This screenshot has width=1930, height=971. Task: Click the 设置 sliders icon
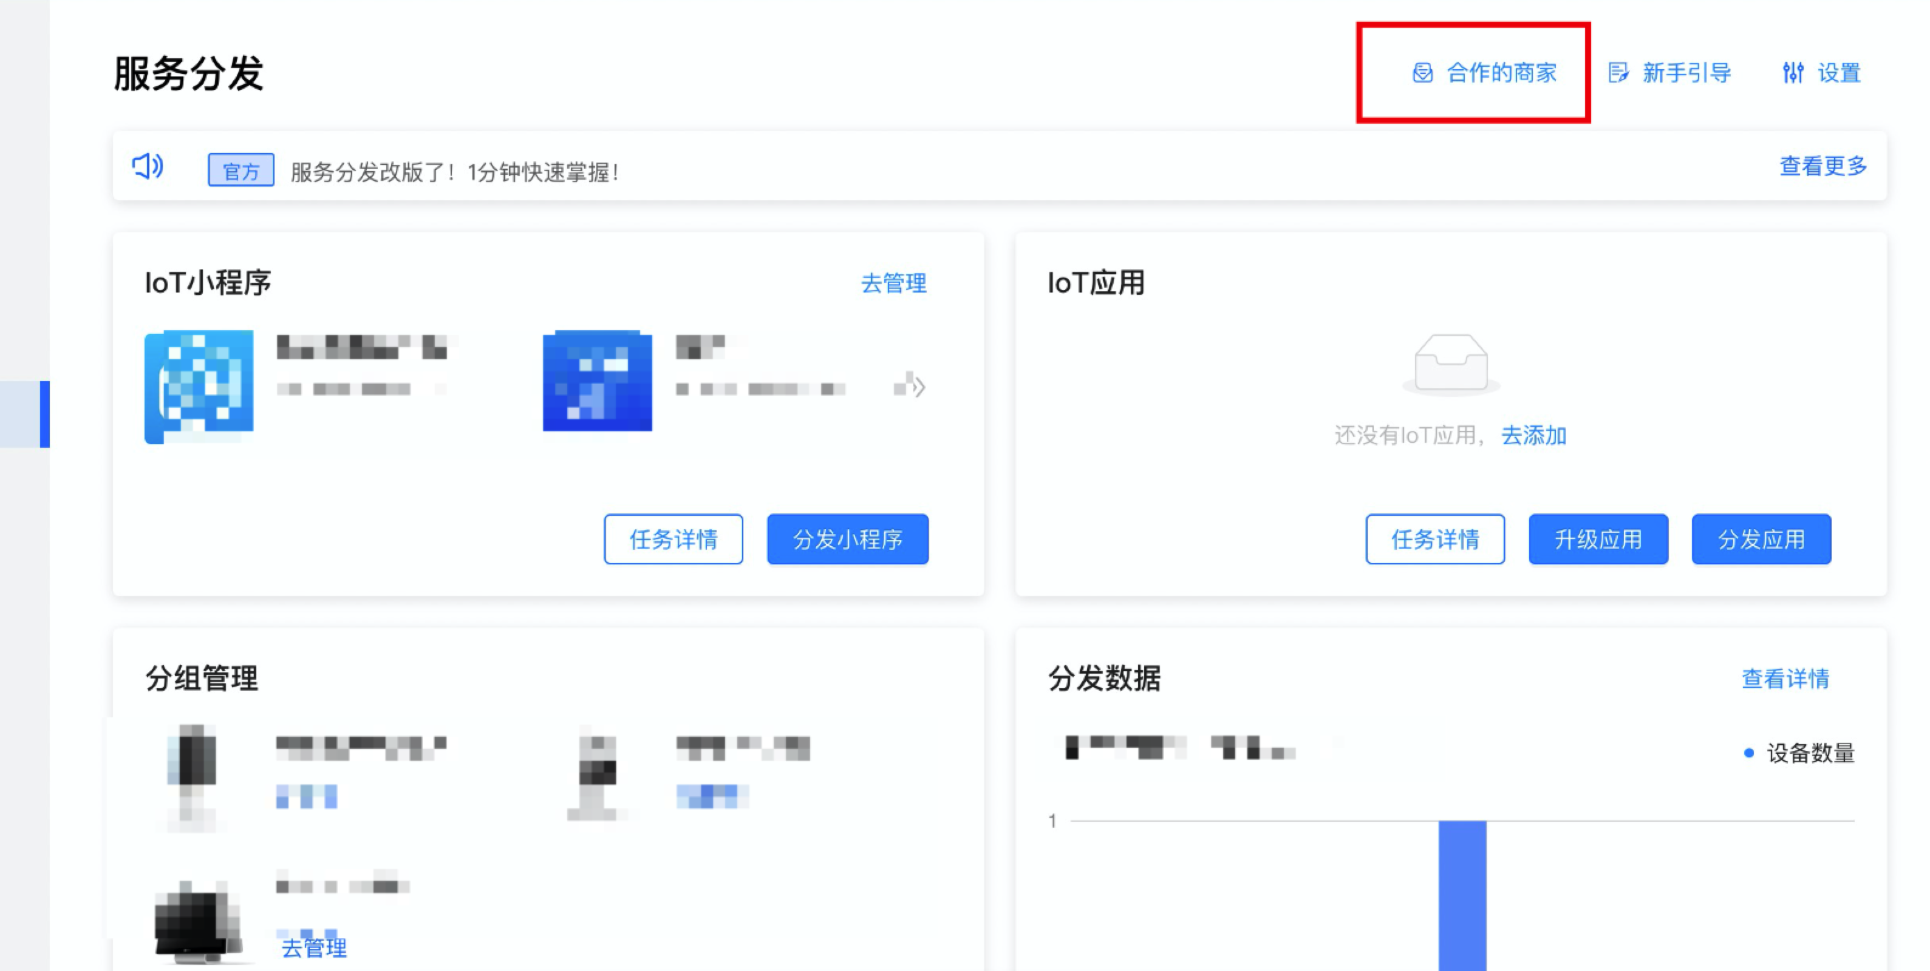pyautogui.click(x=1793, y=73)
